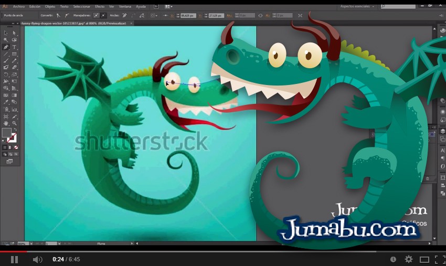Open the Arrange Documents dropdown

168,6
